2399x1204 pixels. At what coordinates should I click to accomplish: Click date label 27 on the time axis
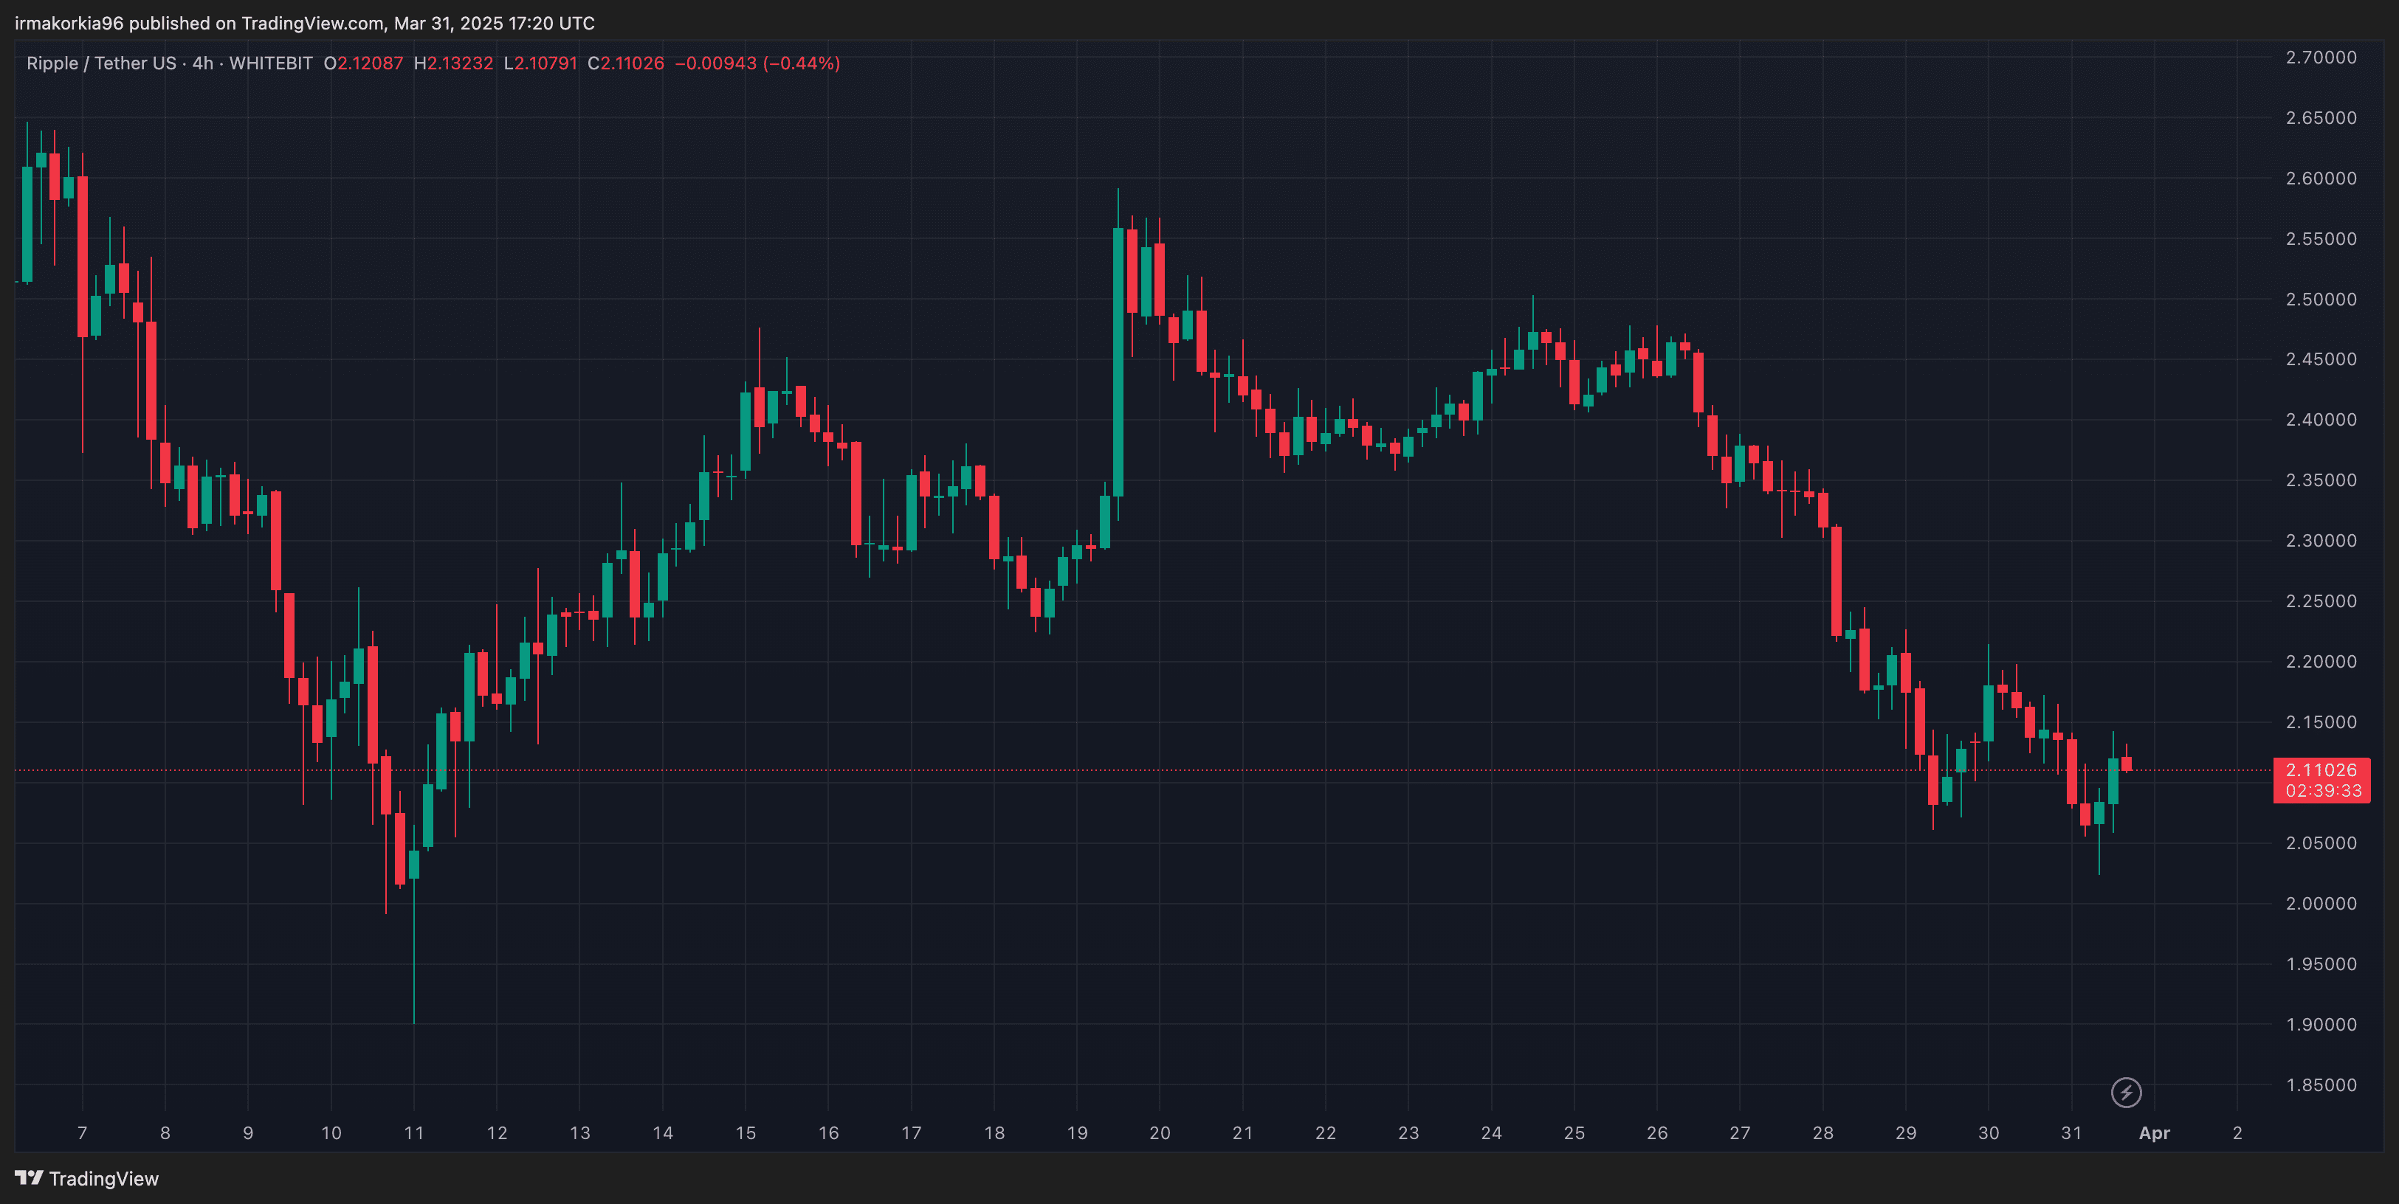[1741, 1133]
